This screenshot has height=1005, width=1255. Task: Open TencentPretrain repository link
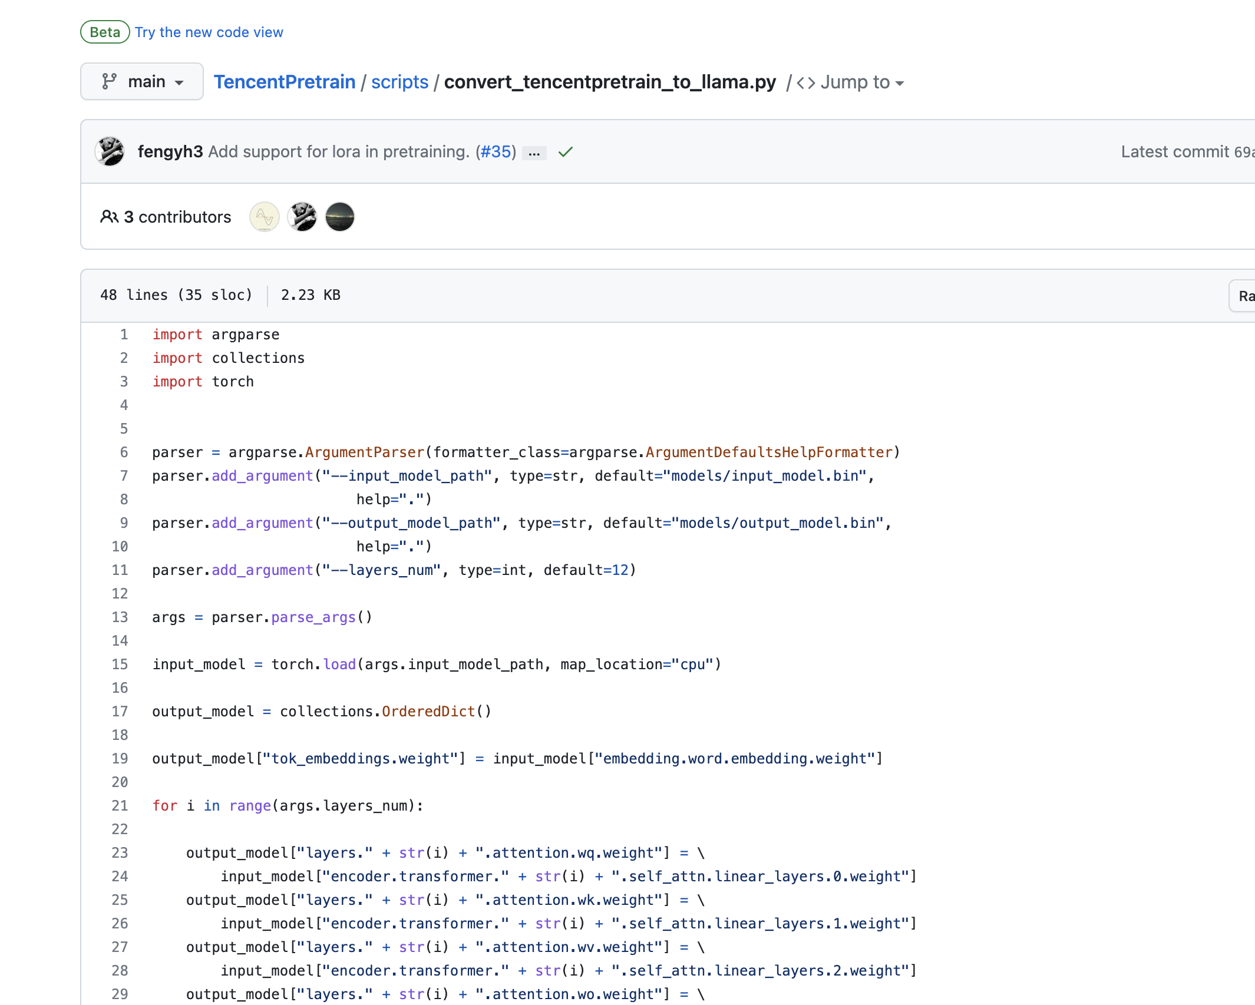(285, 82)
